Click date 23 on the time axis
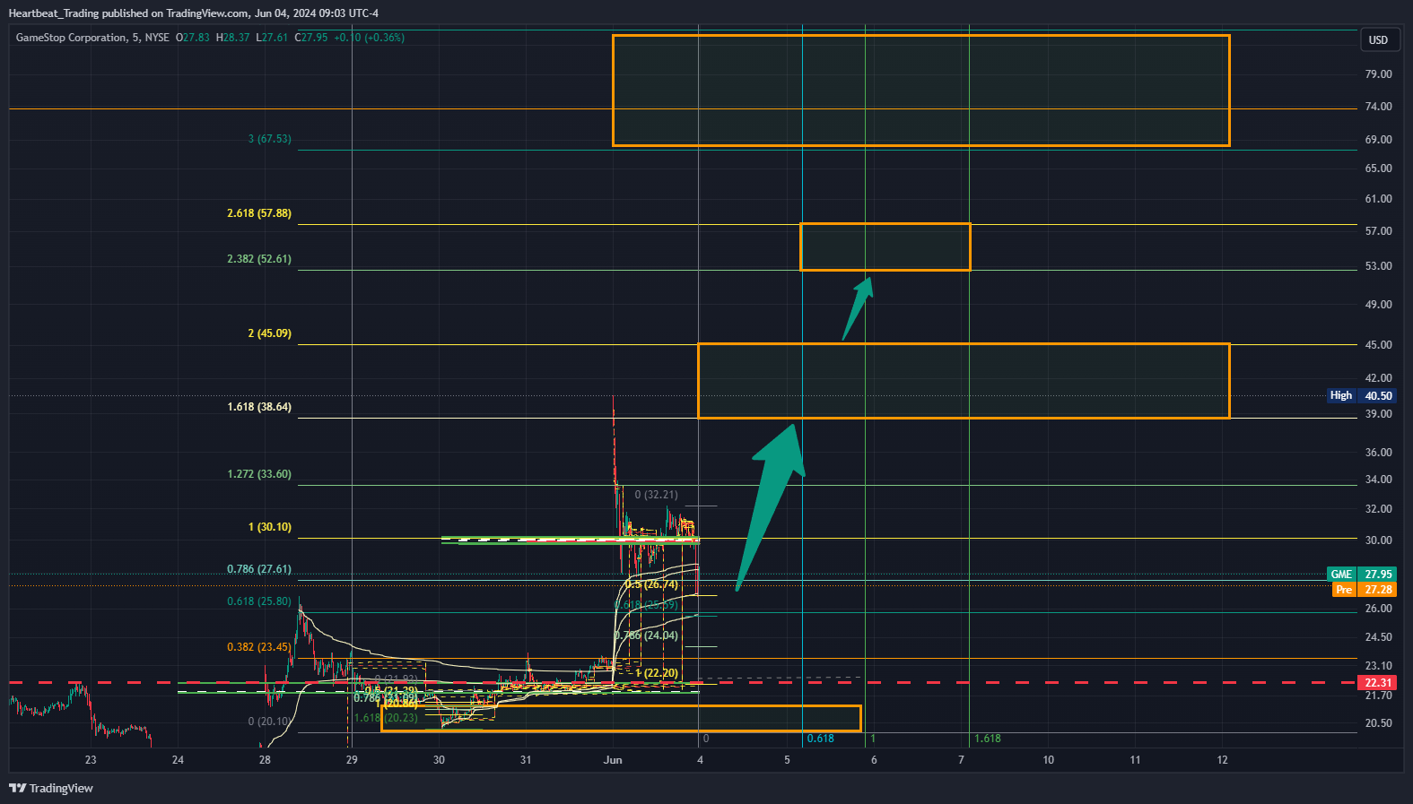Image resolution: width=1413 pixels, height=804 pixels. [91, 760]
